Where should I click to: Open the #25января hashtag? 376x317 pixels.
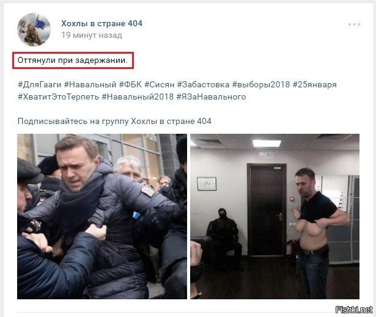click(315, 84)
